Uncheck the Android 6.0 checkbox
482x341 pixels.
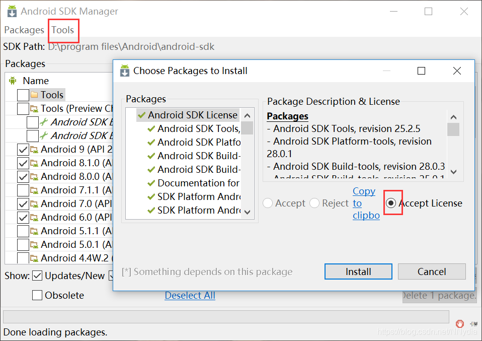(23, 217)
